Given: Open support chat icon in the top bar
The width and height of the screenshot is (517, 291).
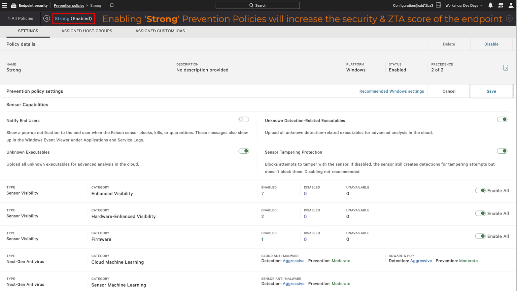Looking at the screenshot, I should (501, 5).
